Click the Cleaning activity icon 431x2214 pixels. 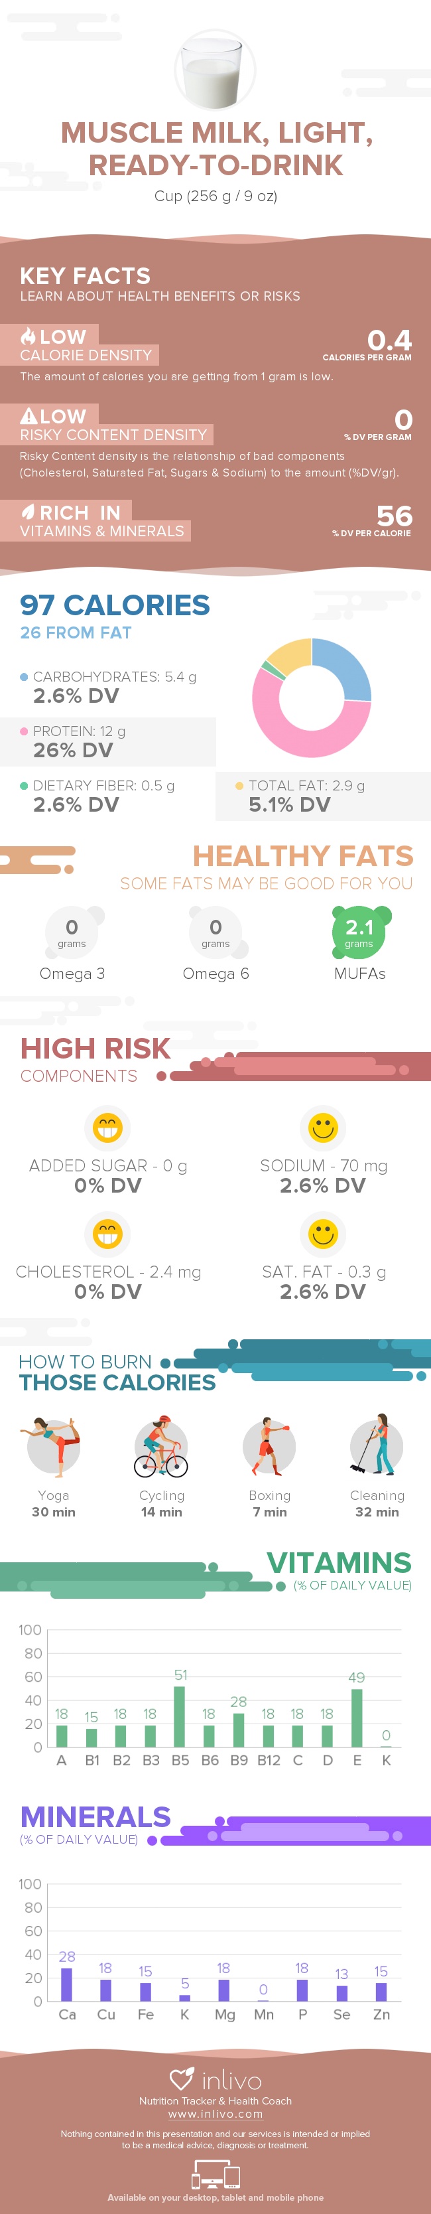coord(376,1445)
